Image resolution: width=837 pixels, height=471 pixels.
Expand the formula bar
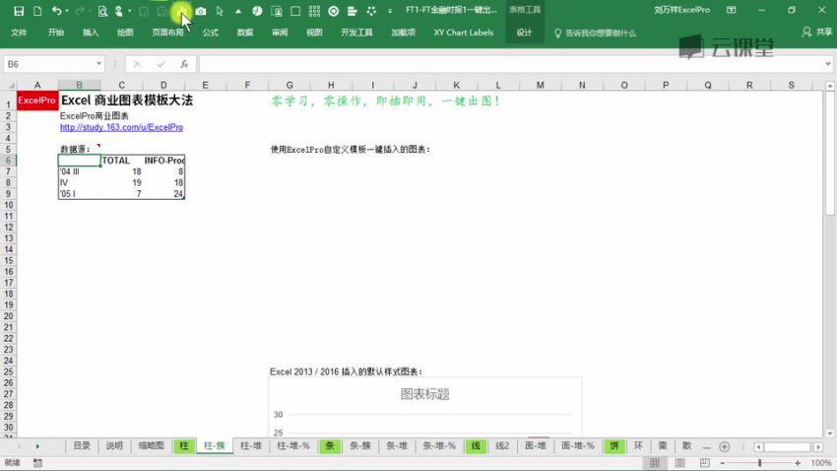825,64
